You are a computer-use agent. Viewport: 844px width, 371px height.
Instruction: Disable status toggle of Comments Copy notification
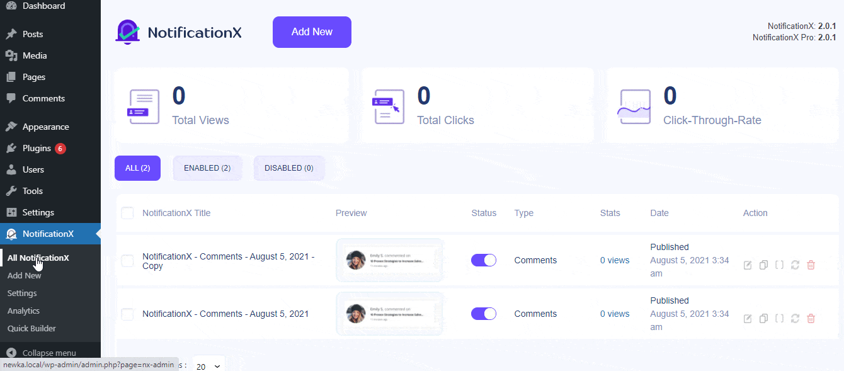[x=484, y=260]
